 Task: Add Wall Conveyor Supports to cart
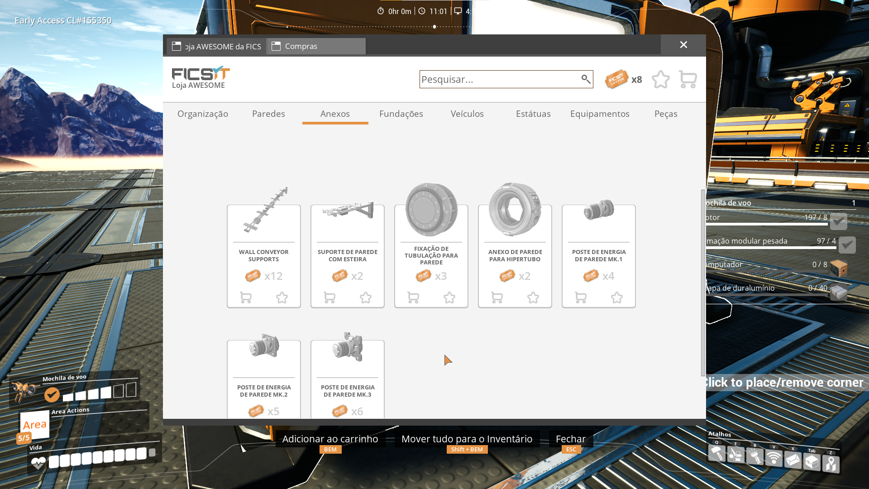[x=246, y=297]
